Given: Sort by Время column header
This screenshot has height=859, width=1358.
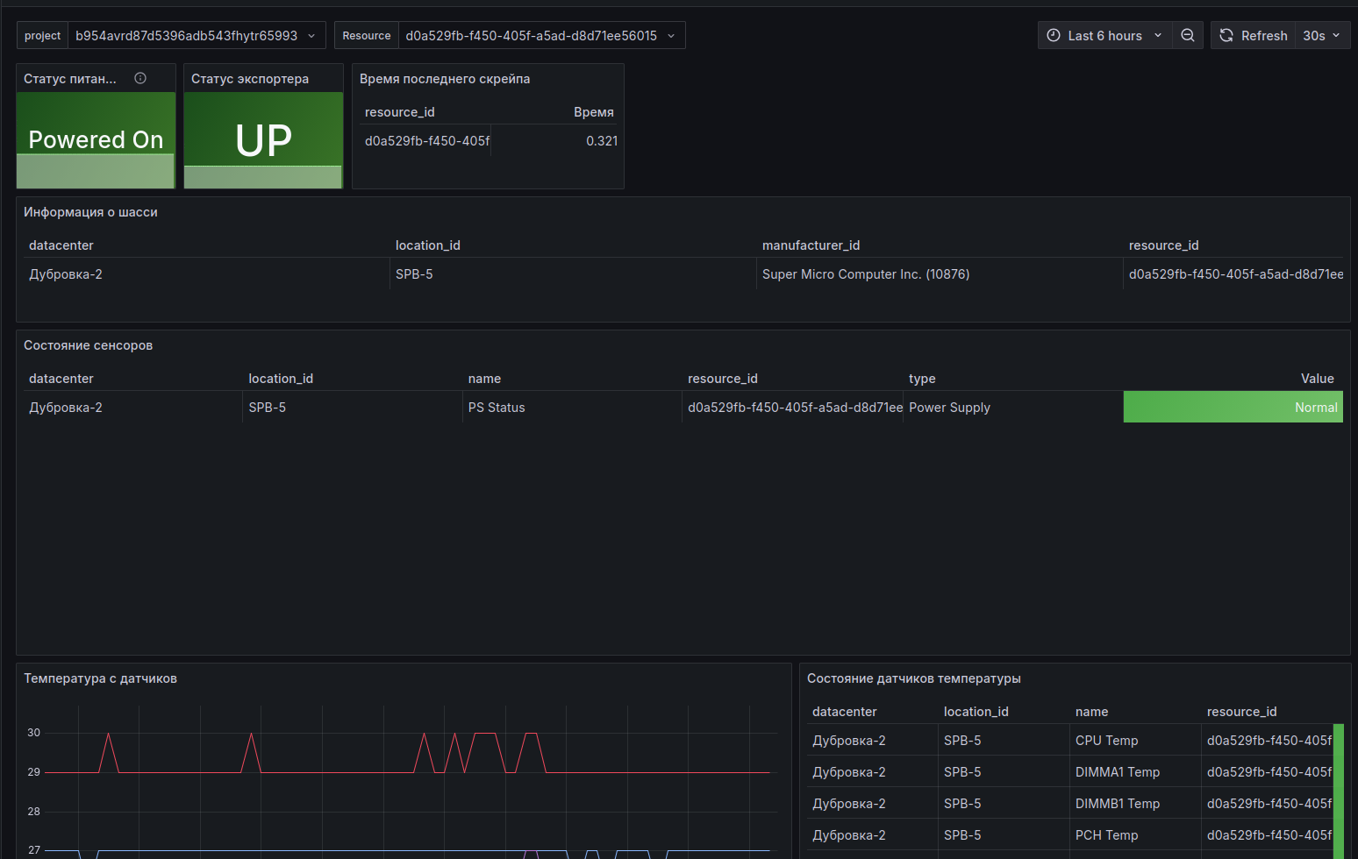Looking at the screenshot, I should tap(594, 112).
